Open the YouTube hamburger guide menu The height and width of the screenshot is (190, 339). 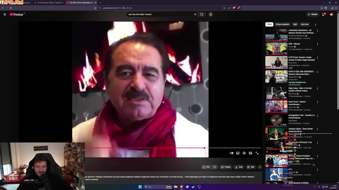pos(5,15)
